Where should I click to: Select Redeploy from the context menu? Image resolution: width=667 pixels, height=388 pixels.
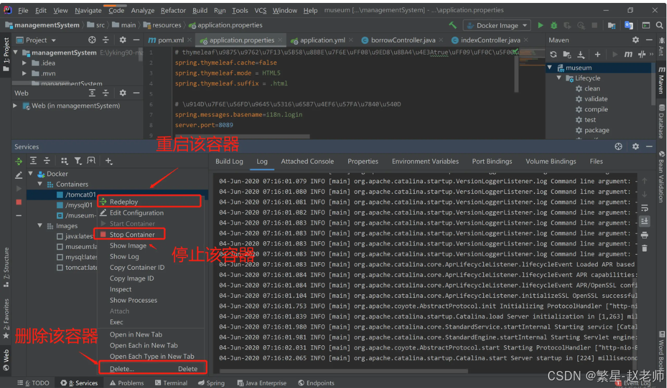point(124,202)
